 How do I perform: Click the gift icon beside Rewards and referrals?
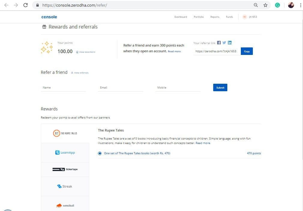44,27
